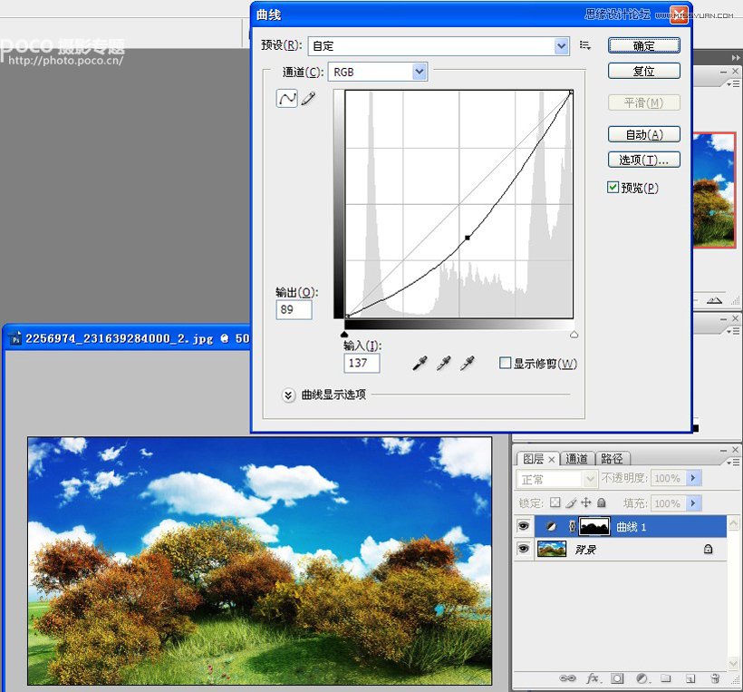Click the 确定 OK button
The width and height of the screenshot is (743, 692).
[643, 44]
